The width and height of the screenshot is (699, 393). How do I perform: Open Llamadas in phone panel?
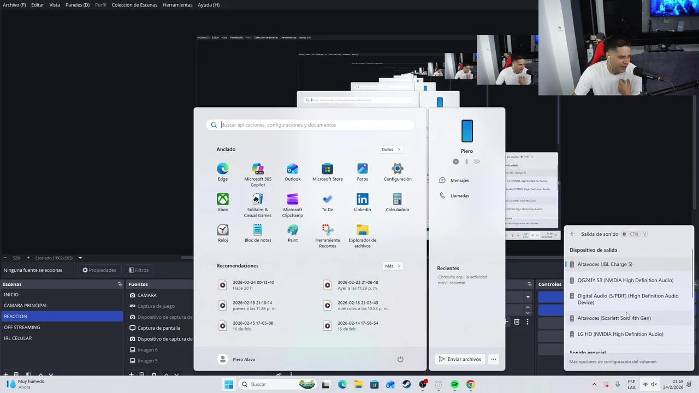(454, 196)
